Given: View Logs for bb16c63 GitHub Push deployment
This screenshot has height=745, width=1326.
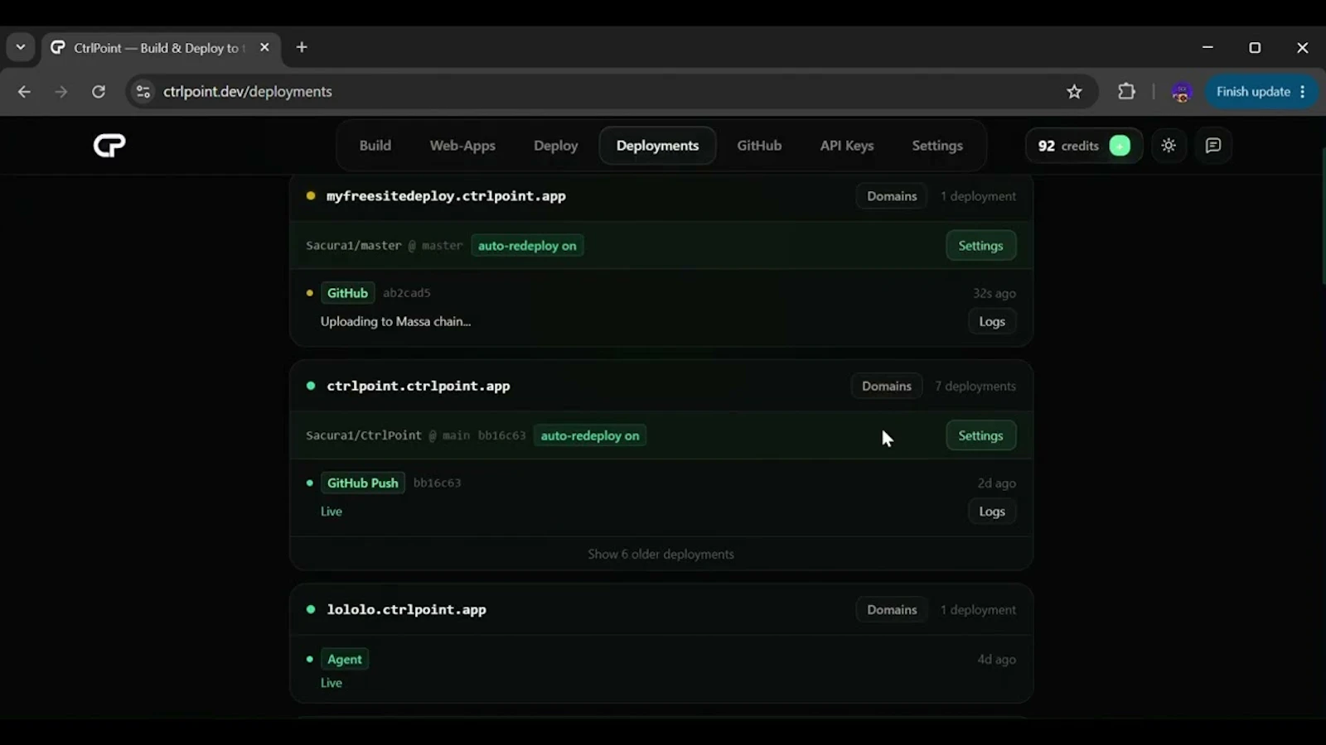Looking at the screenshot, I should pos(992,512).
